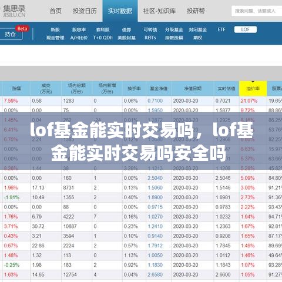Click the sort arrow above 溢价率 header

click(x=253, y=82)
